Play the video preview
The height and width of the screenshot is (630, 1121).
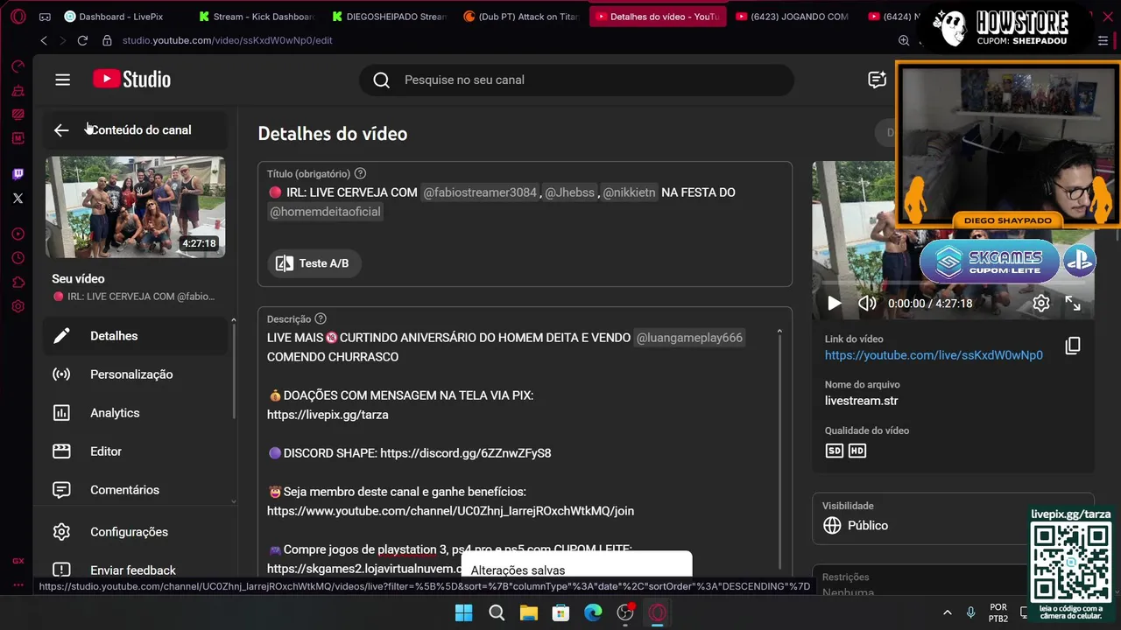[834, 304]
